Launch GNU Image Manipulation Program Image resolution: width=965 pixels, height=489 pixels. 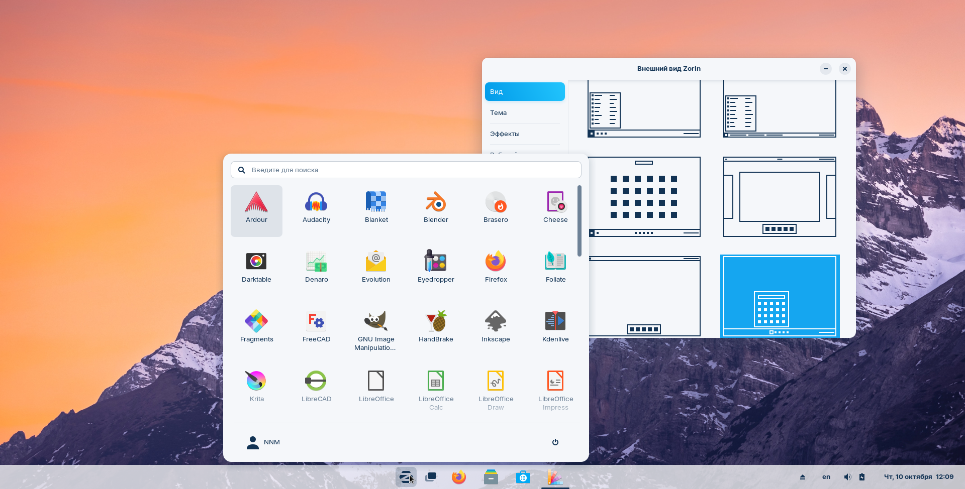coord(376,330)
